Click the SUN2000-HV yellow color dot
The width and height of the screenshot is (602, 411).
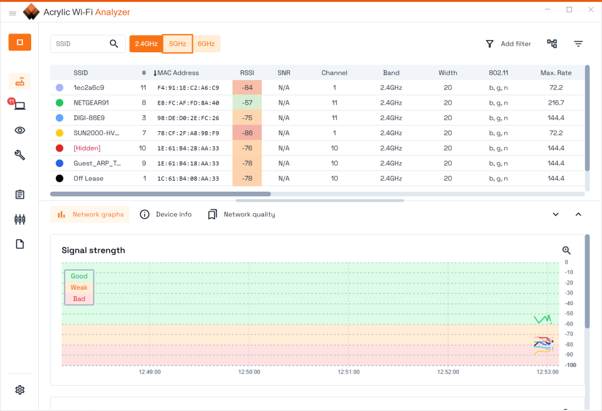(x=59, y=133)
